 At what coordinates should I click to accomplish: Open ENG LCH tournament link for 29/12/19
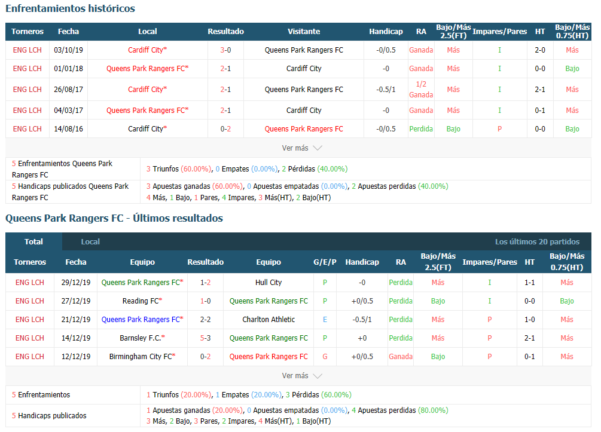pos(30,282)
